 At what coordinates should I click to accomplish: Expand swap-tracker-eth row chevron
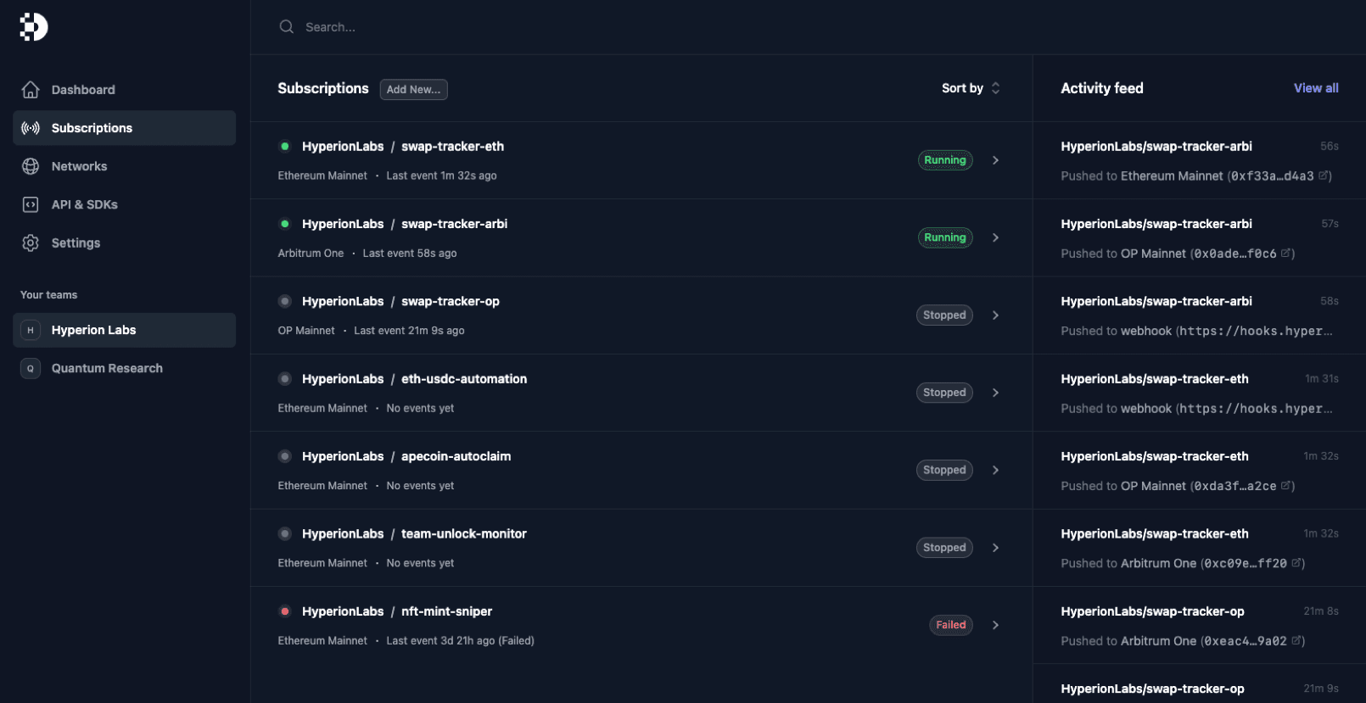tap(996, 160)
